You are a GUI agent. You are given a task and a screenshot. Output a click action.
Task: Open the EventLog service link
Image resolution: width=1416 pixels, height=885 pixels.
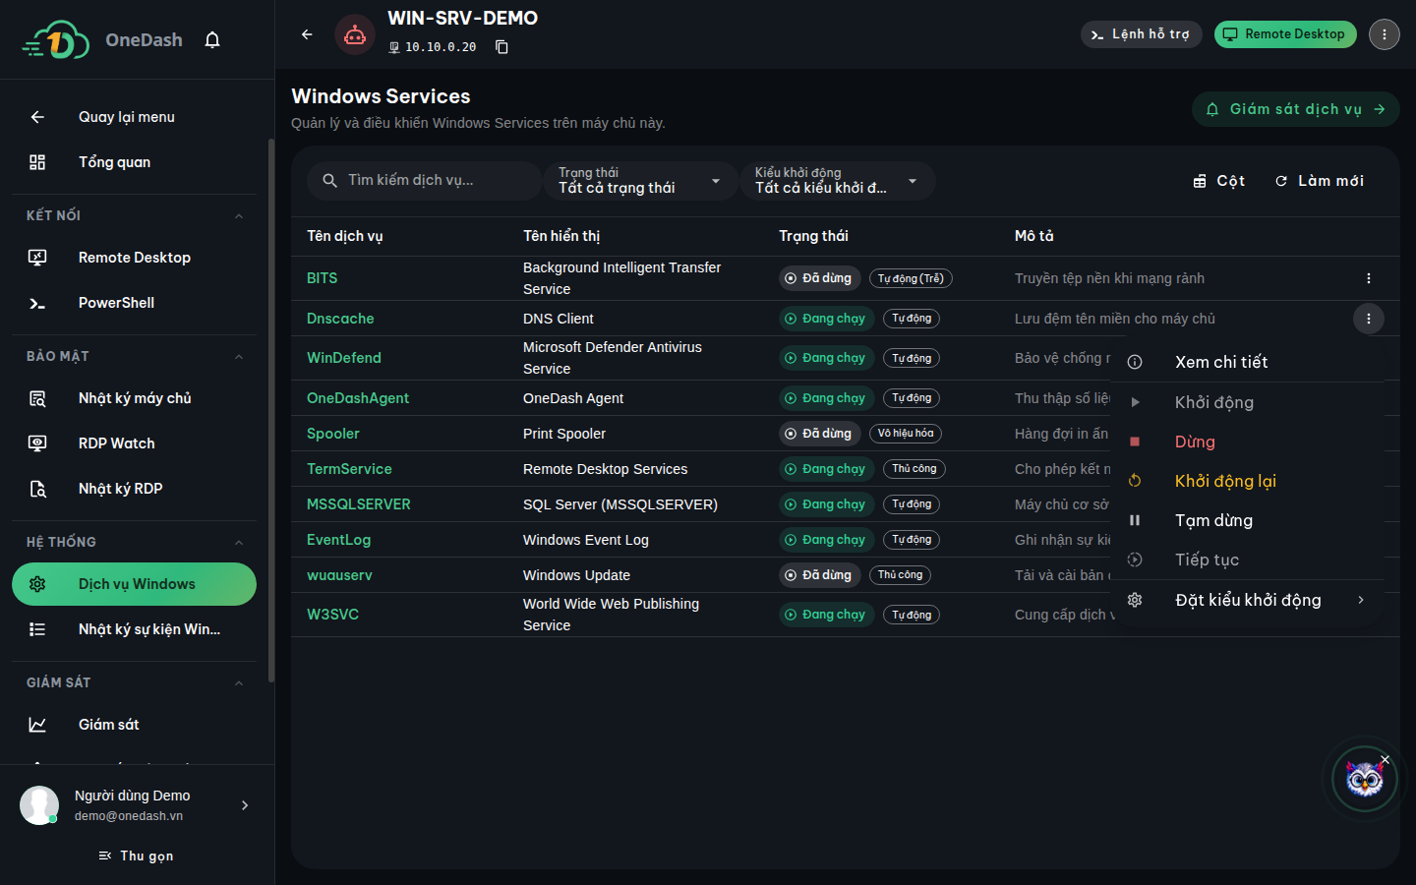point(339,540)
